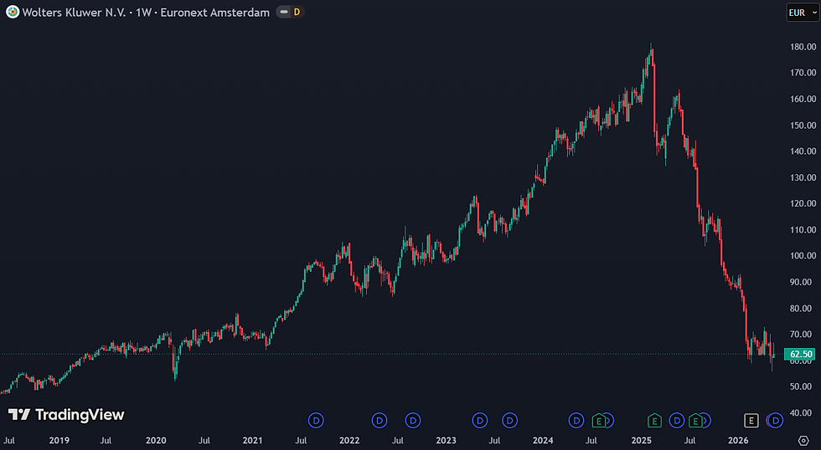
Task: Open the EUR currency dropdown
Action: pyautogui.click(x=803, y=13)
